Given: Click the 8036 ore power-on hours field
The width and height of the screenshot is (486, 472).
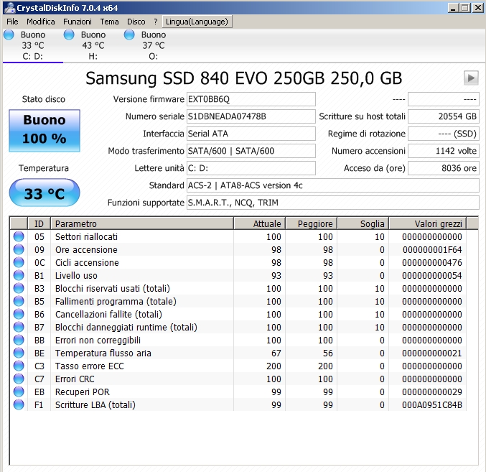Looking at the screenshot, I should pos(444,168).
